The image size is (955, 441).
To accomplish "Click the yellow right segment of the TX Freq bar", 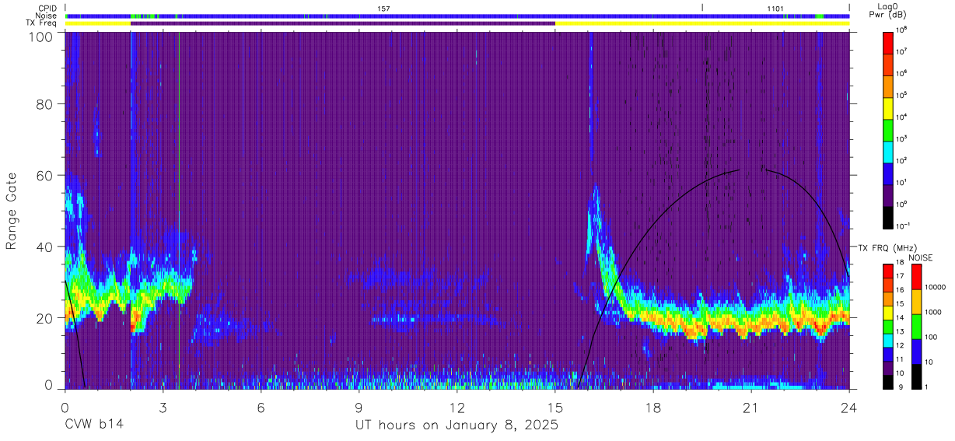I will tap(702, 23).
